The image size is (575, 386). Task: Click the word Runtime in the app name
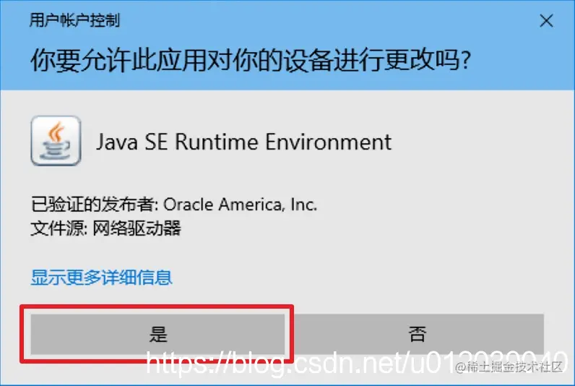click(217, 142)
